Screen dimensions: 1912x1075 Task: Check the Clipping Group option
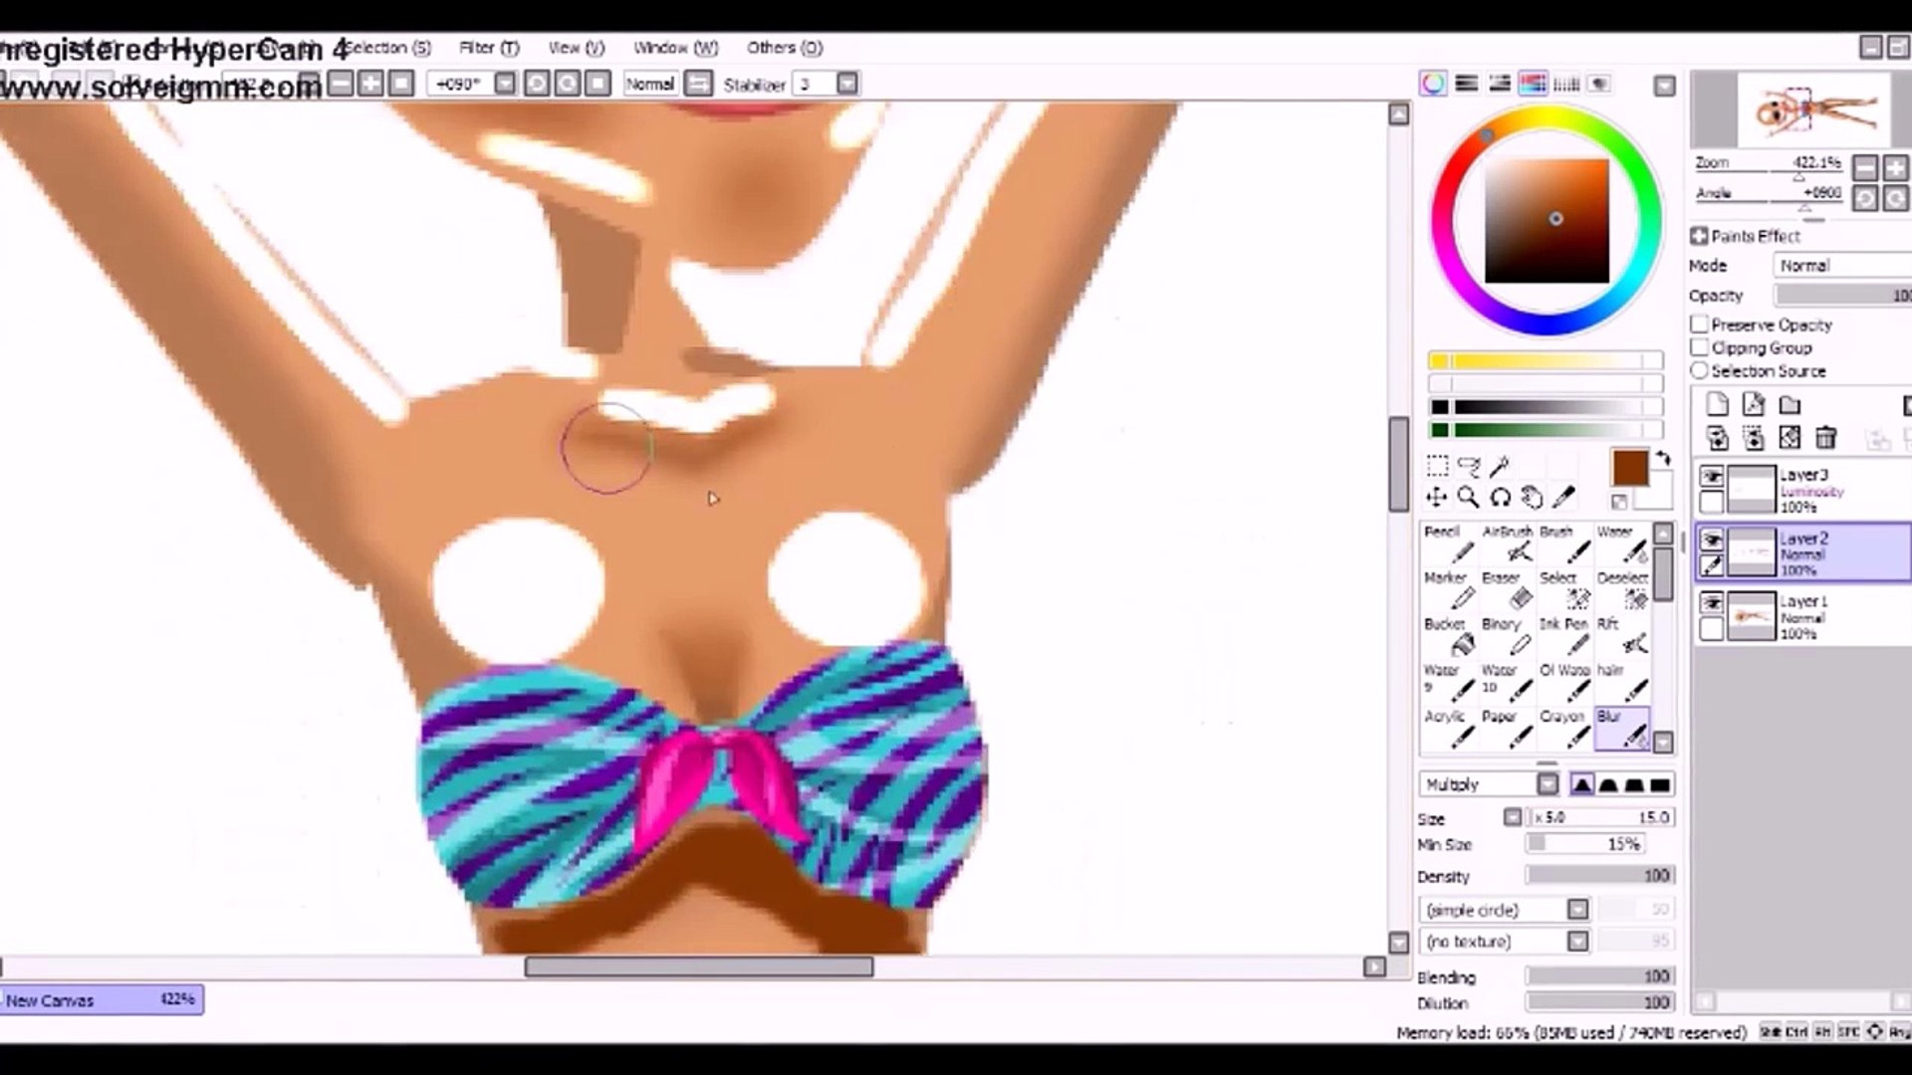[1700, 347]
